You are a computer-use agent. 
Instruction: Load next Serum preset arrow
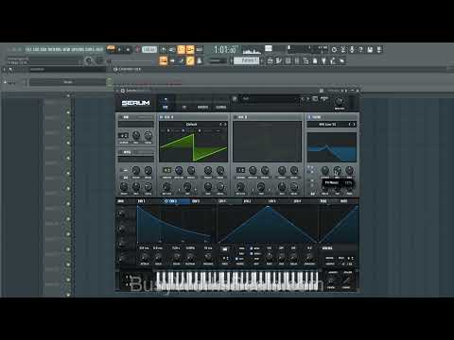point(307,99)
